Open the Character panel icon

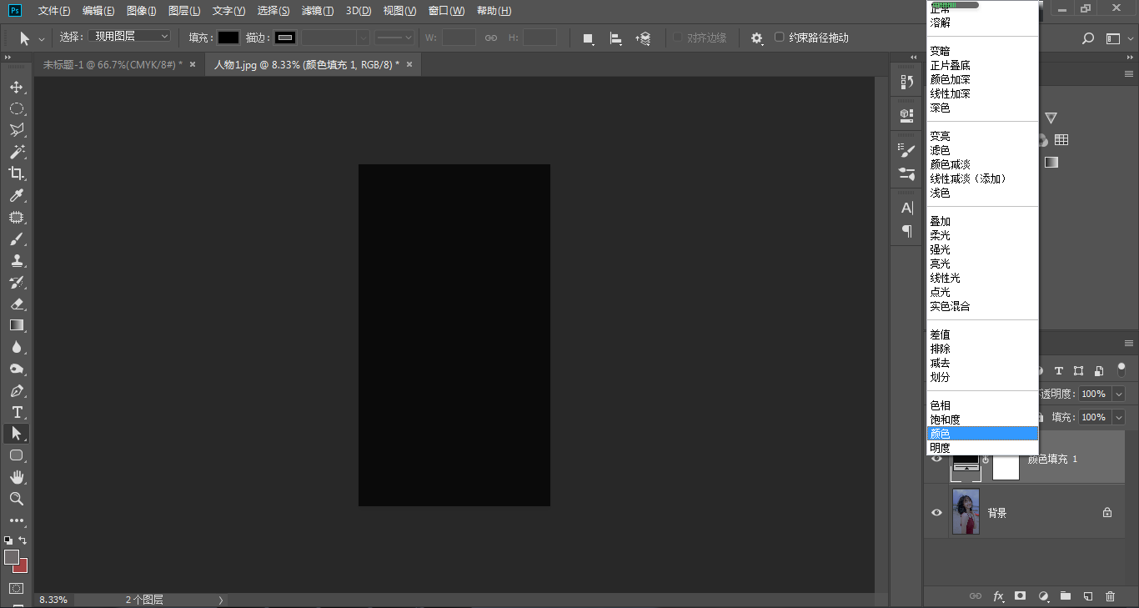coord(907,208)
